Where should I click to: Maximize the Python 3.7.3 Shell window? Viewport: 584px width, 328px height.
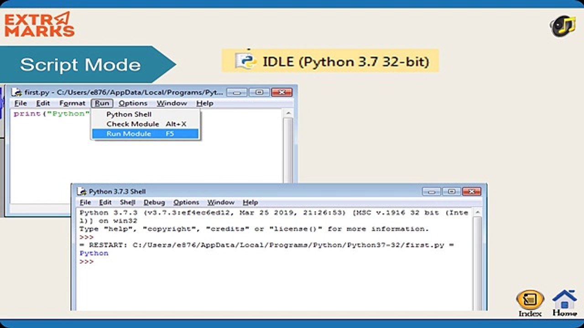coord(451,191)
